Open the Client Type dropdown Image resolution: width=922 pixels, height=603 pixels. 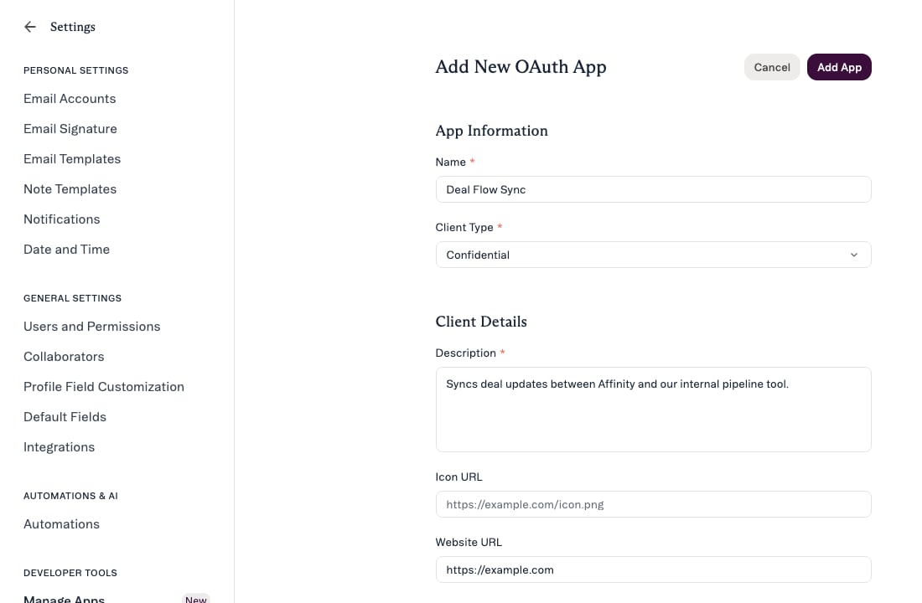pyautogui.click(x=653, y=255)
